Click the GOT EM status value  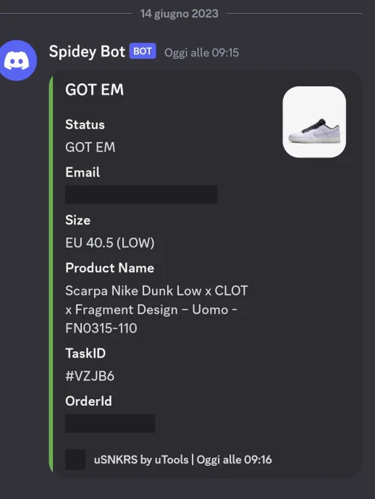click(90, 147)
